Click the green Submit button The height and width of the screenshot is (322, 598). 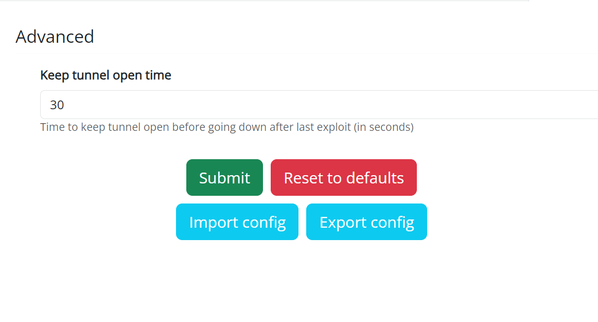pos(224,178)
